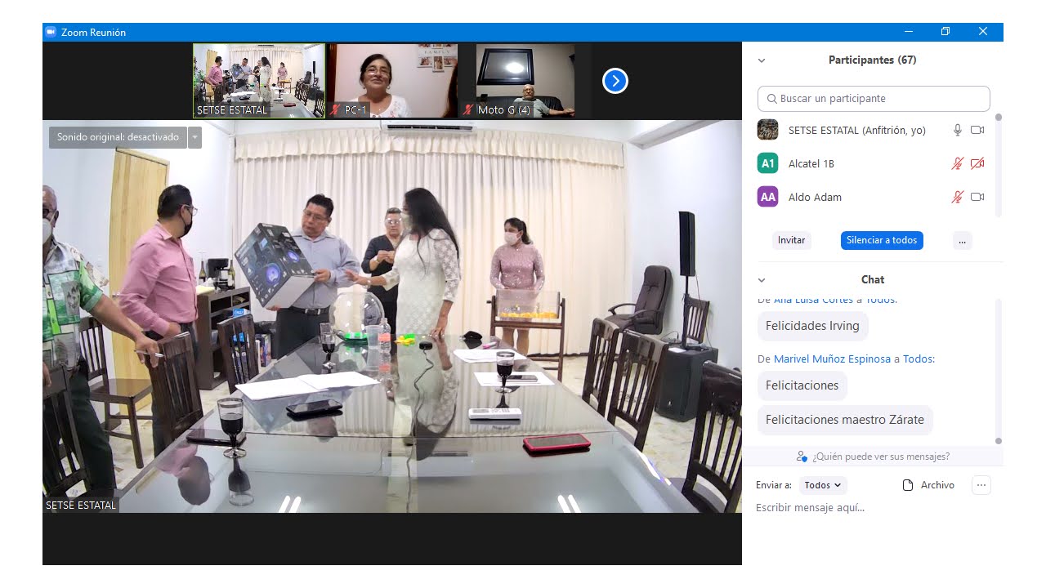Image resolution: width=1046 pixels, height=588 pixels.
Task: Click SETSE ESTATAL camera icon in participants list
Action: coord(977,130)
